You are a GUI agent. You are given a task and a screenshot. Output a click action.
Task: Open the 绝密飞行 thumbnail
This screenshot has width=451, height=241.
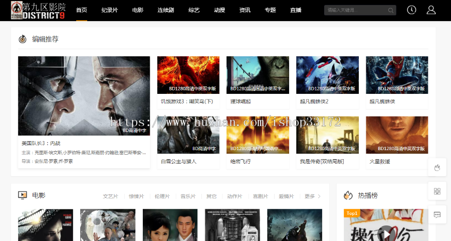point(258,135)
